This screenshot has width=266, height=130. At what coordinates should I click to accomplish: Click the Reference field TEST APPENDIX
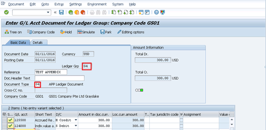pos(51,72)
